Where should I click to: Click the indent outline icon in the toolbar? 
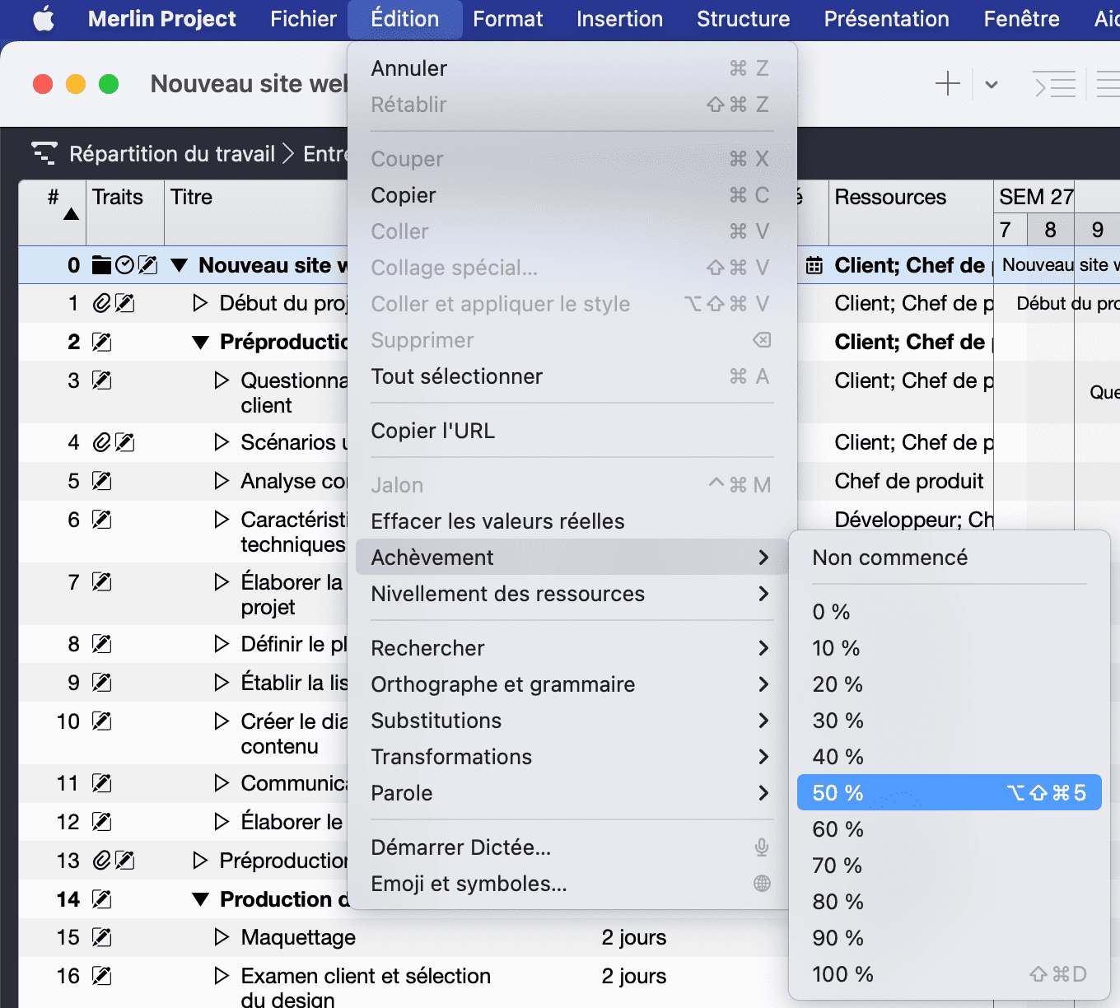[x=1055, y=83]
